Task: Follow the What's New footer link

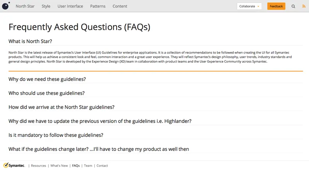Action: pyautogui.click(x=59, y=166)
